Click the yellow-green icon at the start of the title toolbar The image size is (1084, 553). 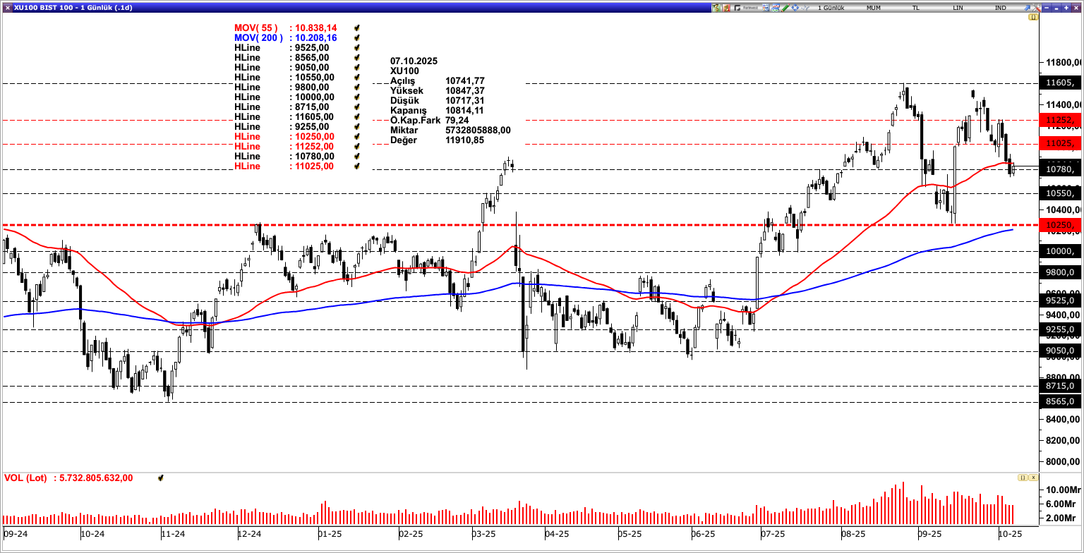click(716, 8)
